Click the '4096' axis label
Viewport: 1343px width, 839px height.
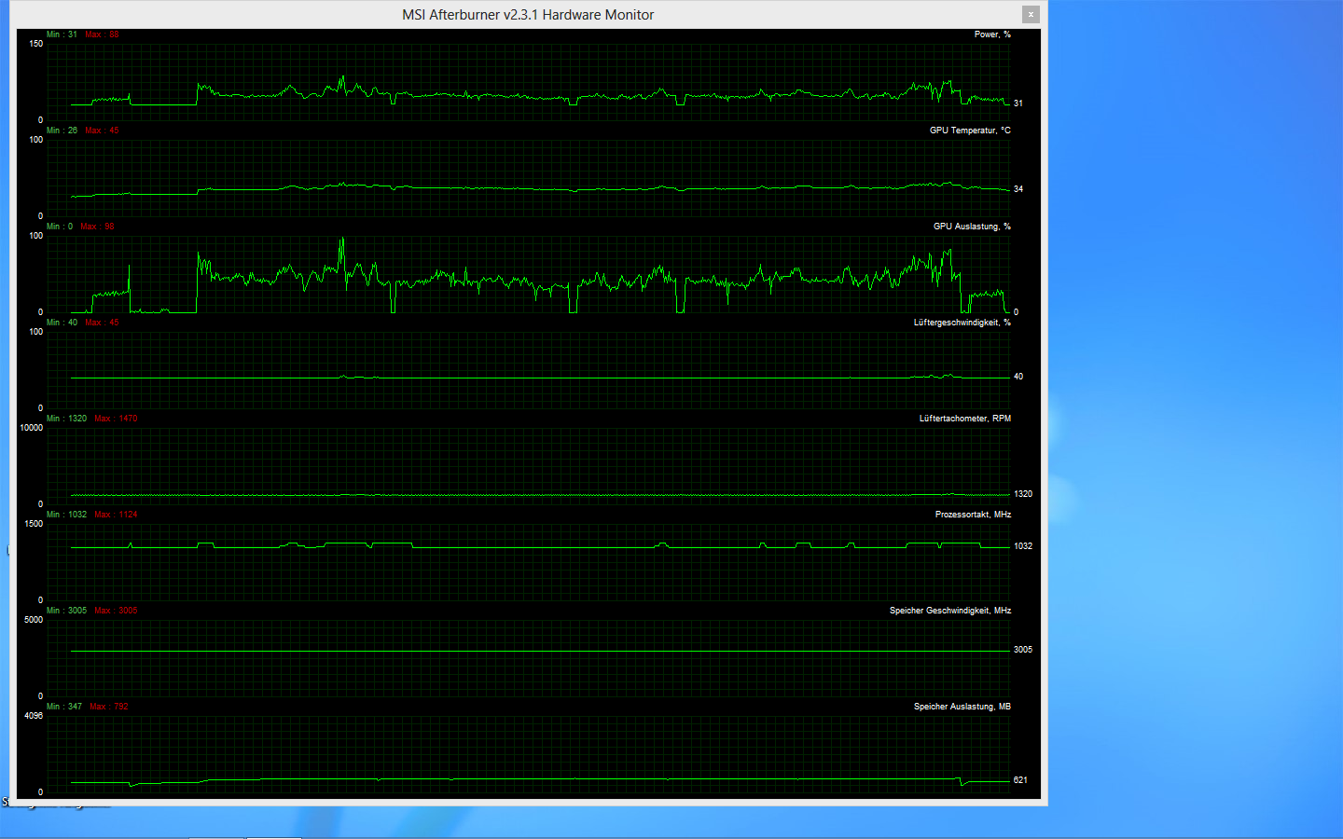tap(34, 716)
